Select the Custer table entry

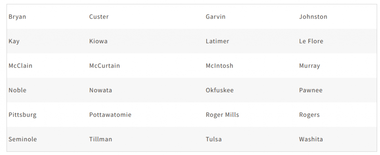click(x=99, y=17)
